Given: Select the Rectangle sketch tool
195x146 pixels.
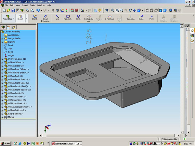Looking at the screenshot, I should 68,17.
